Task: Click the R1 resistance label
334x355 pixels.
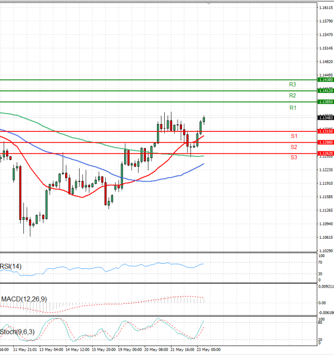Action: 292,107
